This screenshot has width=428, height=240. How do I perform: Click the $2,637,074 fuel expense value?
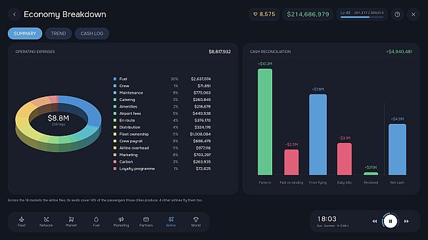click(201, 79)
